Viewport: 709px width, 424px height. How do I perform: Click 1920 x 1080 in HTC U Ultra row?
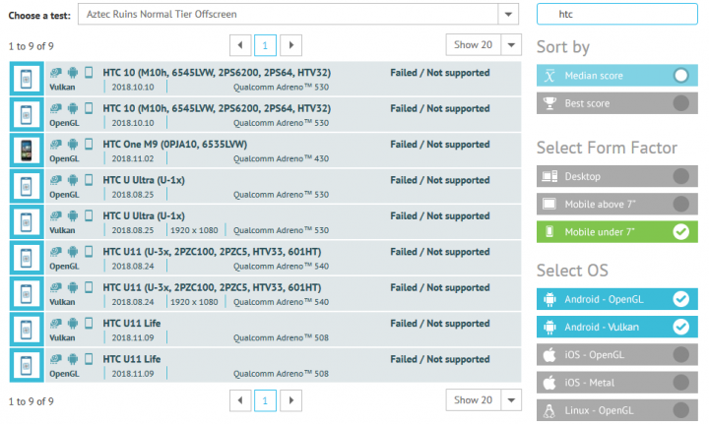tap(194, 230)
